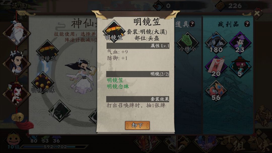Select the black-haired lady character portrait
This screenshot has height=153, width=272.
pyautogui.click(x=17, y=63)
